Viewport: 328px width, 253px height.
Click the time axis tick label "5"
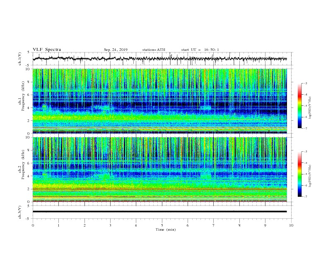pos(162,225)
